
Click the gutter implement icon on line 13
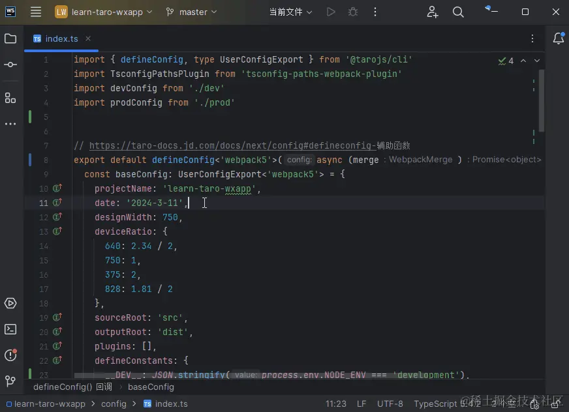point(57,231)
